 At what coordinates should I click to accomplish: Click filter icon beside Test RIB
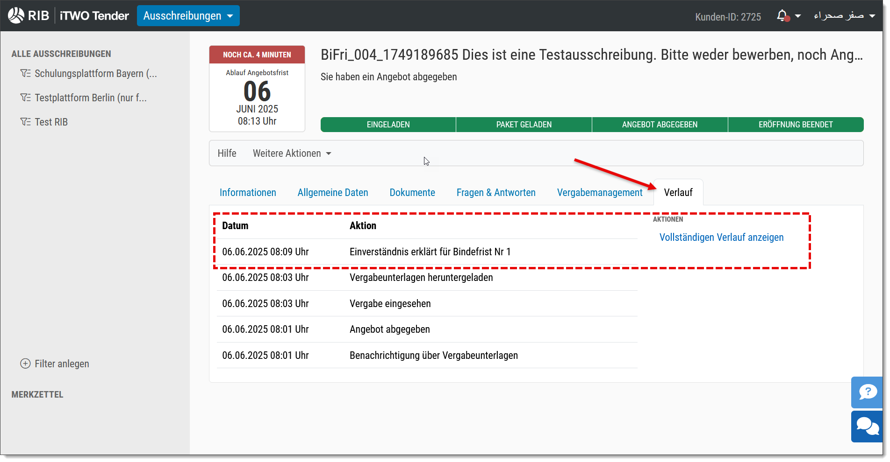tap(25, 122)
